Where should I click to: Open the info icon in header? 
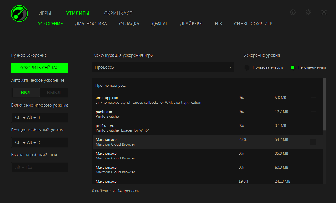(x=293, y=12)
